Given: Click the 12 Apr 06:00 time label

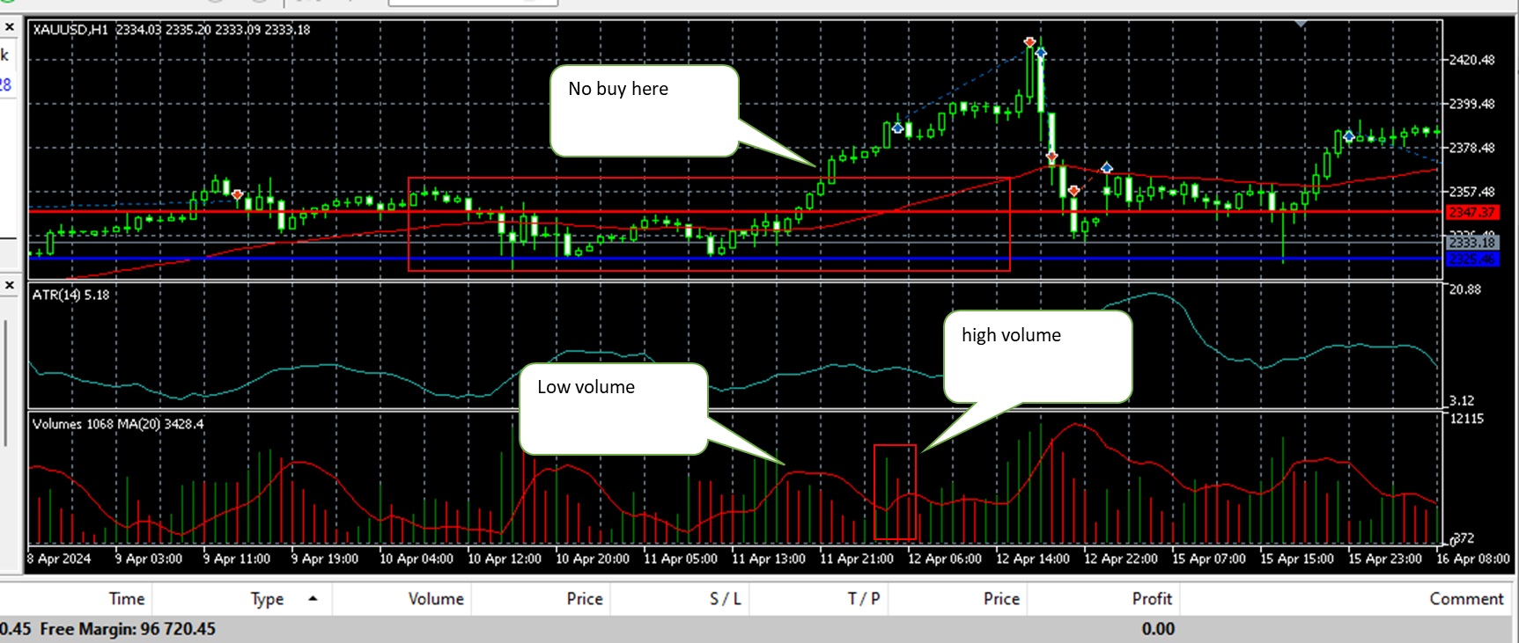Looking at the screenshot, I should [945, 559].
